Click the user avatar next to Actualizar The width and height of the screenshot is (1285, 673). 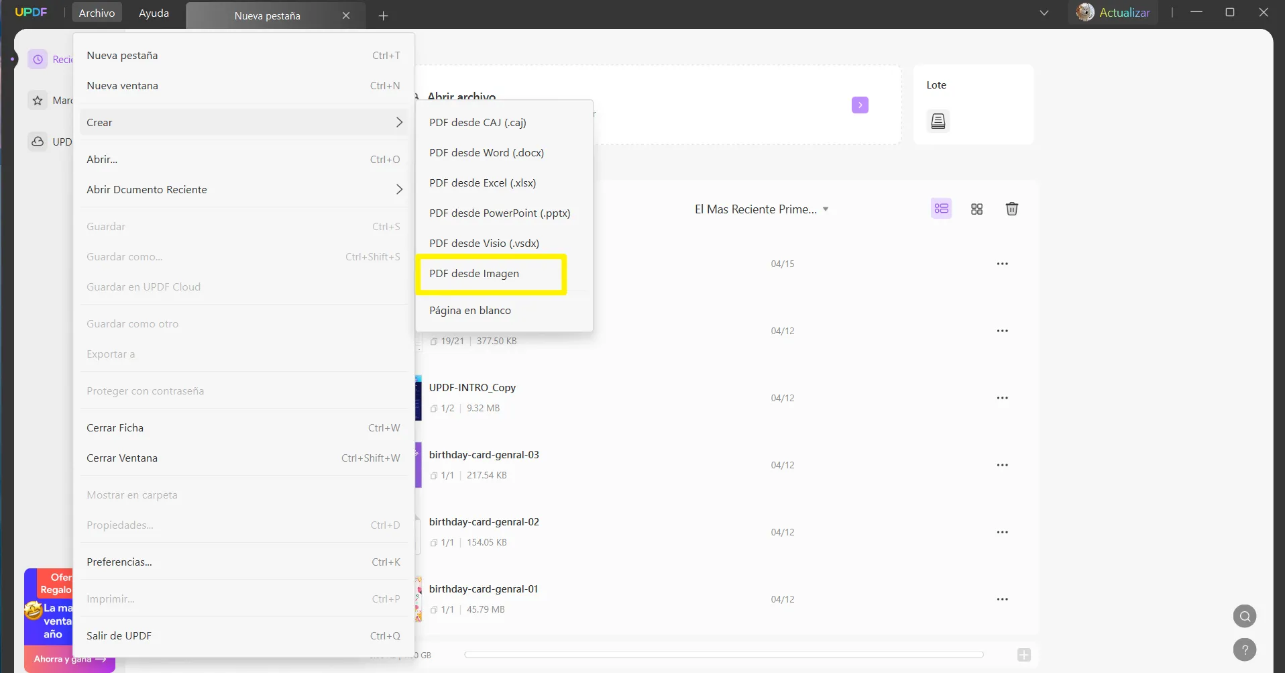[1084, 13]
